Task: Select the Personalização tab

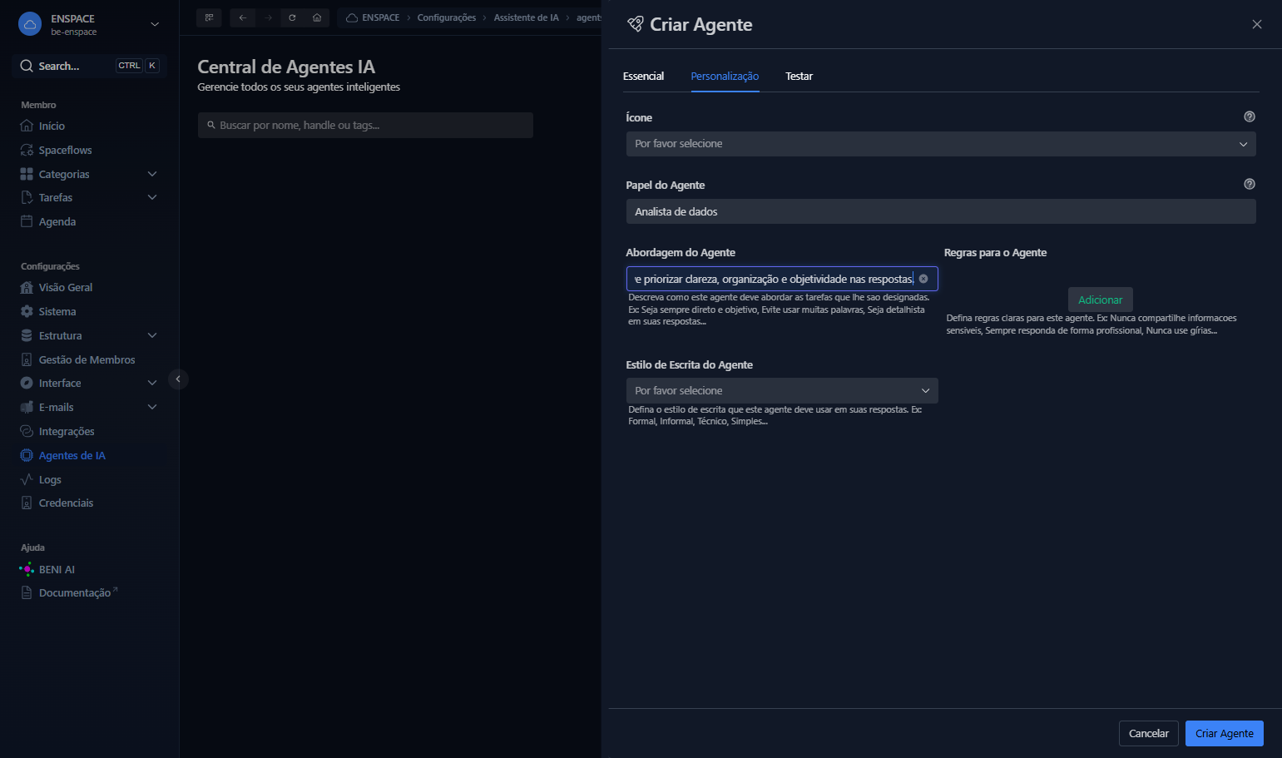Action: pos(725,76)
